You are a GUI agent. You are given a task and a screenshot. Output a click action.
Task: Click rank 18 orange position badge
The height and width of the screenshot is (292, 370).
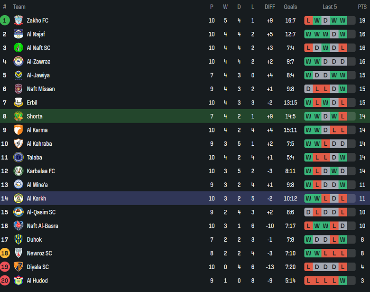tap(5, 254)
